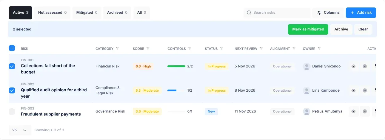Image resolution: width=385 pixels, height=140 pixels.
Task: Click the 1/2 controls progress bar
Action: point(176,90)
